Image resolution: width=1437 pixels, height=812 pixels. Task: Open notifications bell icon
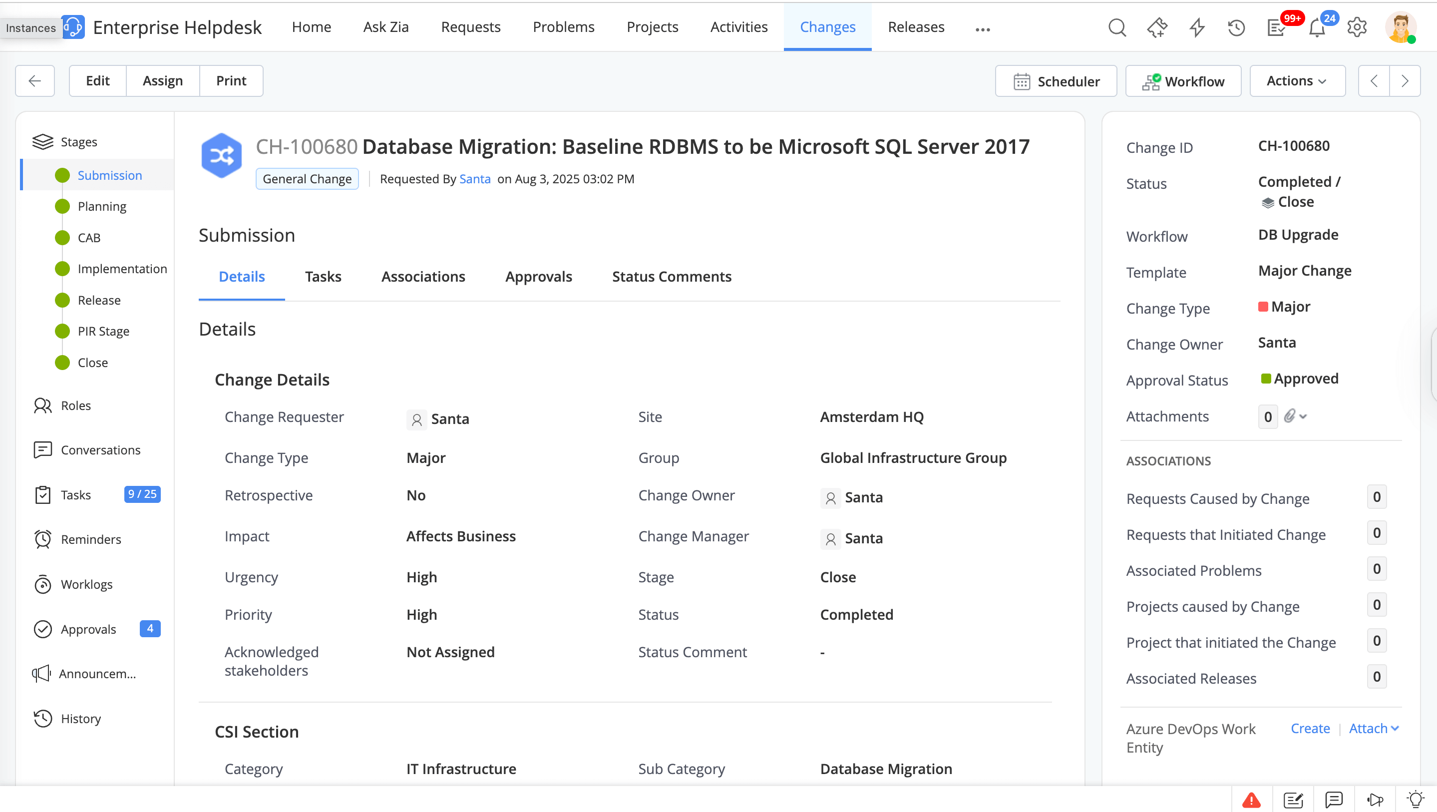click(x=1317, y=27)
